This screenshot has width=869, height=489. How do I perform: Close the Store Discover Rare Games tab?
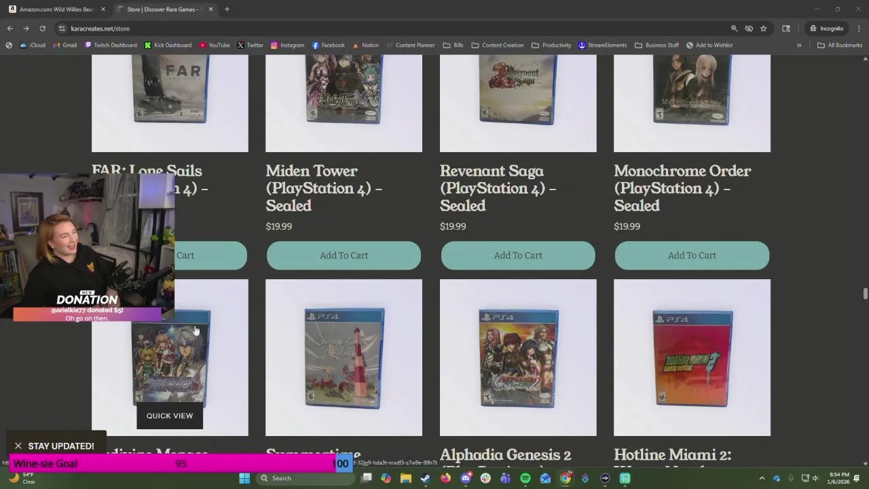pyautogui.click(x=210, y=10)
